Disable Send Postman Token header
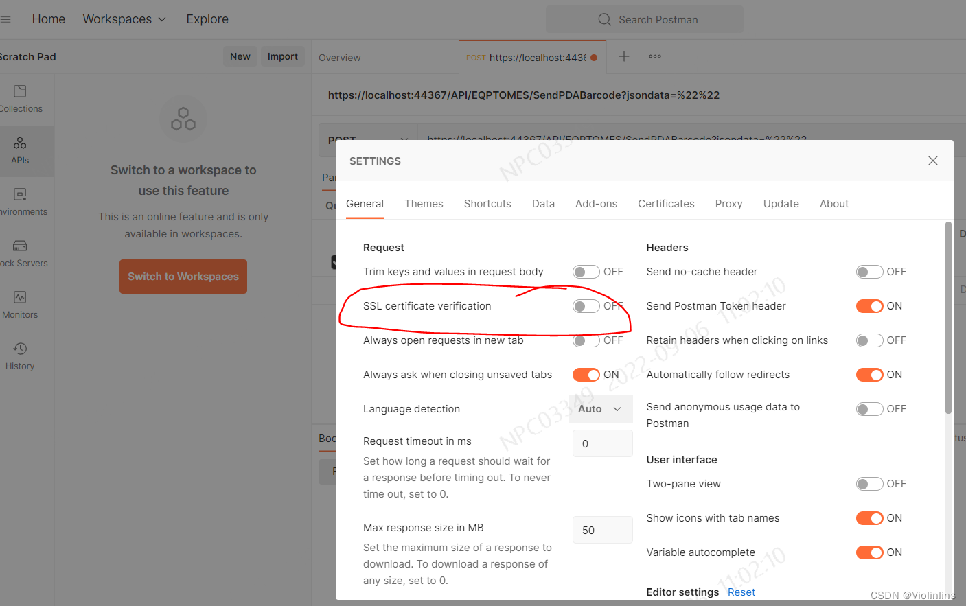Image resolution: width=966 pixels, height=606 pixels. pyautogui.click(x=869, y=305)
